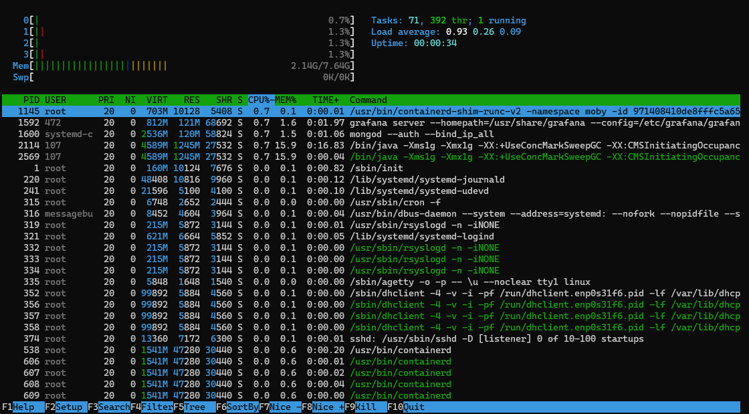749x414 pixels.
Task: Click the PID column header
Action: (31, 100)
